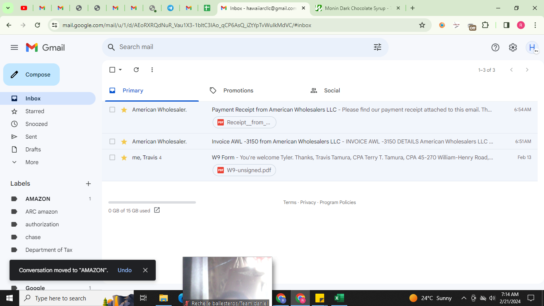Show search options in the mail search bar
This screenshot has height=306, width=544.
[378, 47]
